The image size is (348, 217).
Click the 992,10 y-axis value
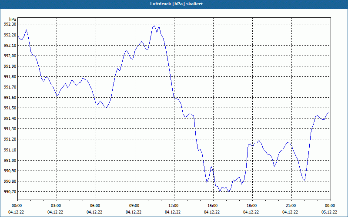(x=10, y=46)
